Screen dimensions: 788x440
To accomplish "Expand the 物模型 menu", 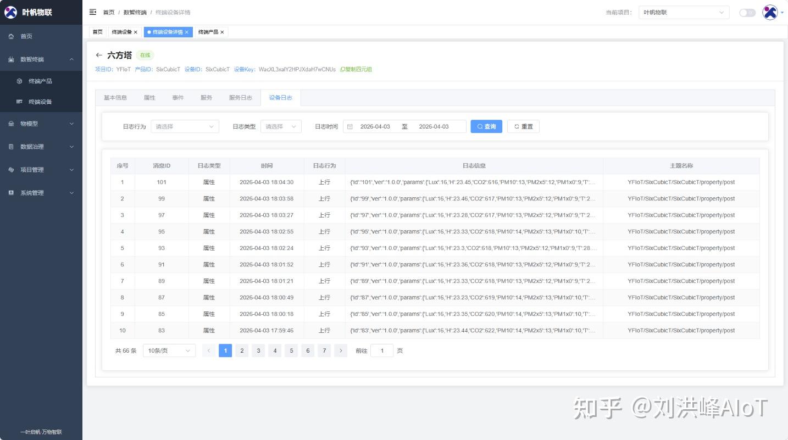I will point(41,124).
